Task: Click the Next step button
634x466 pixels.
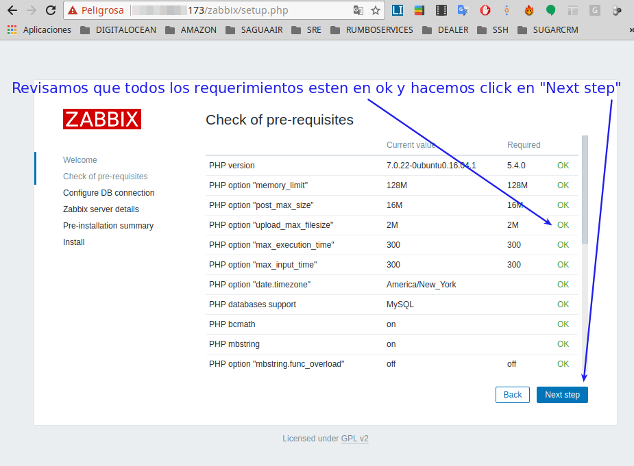Action: tap(562, 395)
